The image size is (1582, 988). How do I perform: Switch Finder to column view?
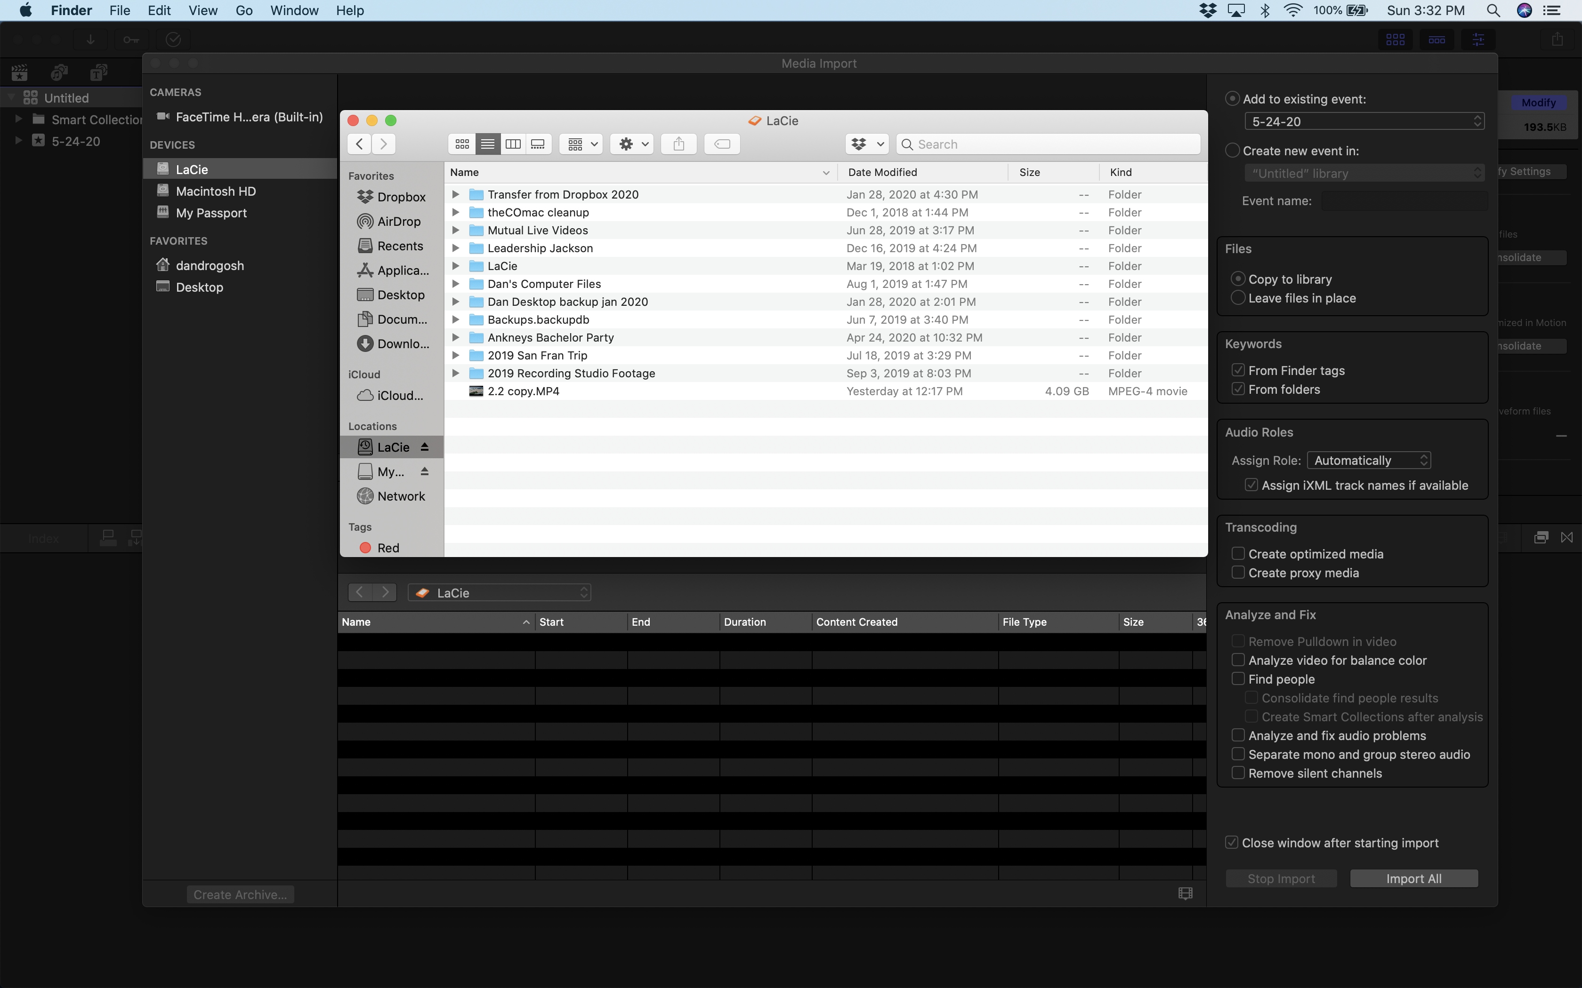pos(513,144)
